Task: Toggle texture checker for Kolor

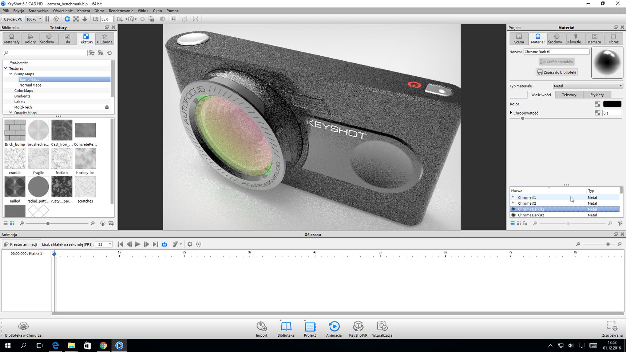Action: [598, 104]
